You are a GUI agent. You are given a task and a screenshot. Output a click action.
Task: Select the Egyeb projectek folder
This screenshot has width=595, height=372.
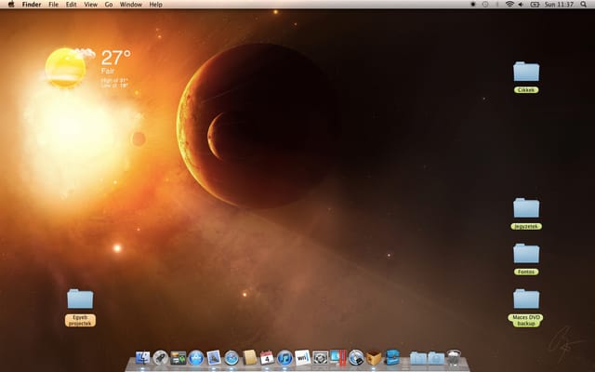click(x=80, y=308)
